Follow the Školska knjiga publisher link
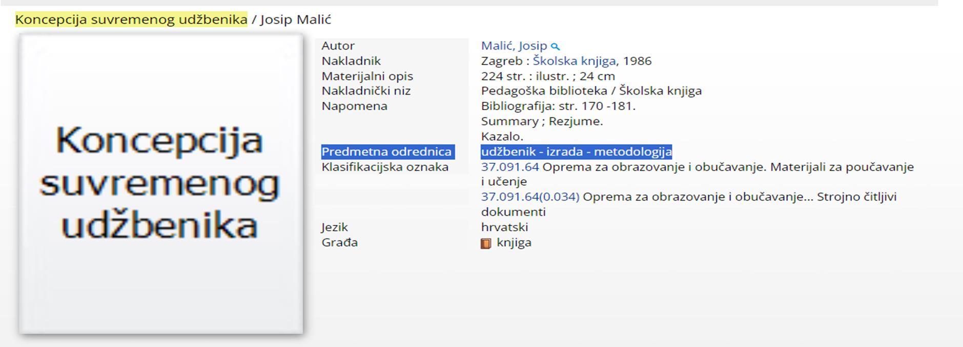Screen dimensions: 963x347 coord(574,61)
